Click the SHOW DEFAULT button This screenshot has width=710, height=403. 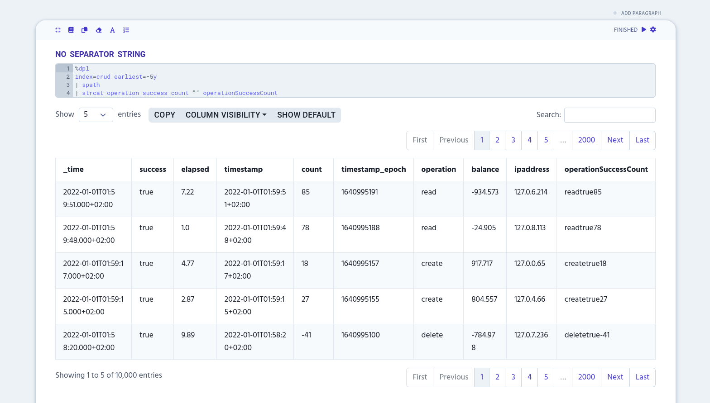point(306,115)
